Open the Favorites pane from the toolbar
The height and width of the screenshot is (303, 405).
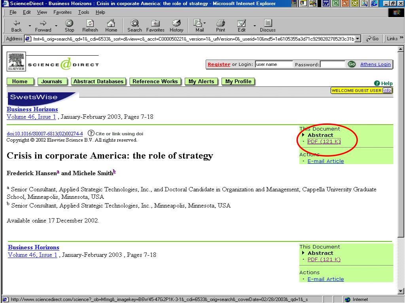[155, 23]
